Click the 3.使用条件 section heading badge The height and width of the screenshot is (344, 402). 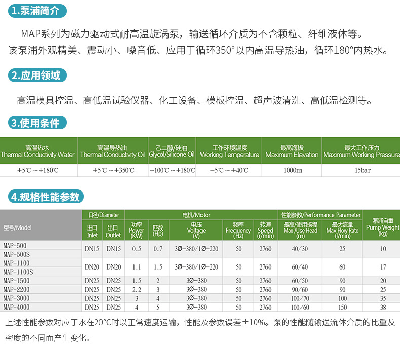tap(38, 123)
